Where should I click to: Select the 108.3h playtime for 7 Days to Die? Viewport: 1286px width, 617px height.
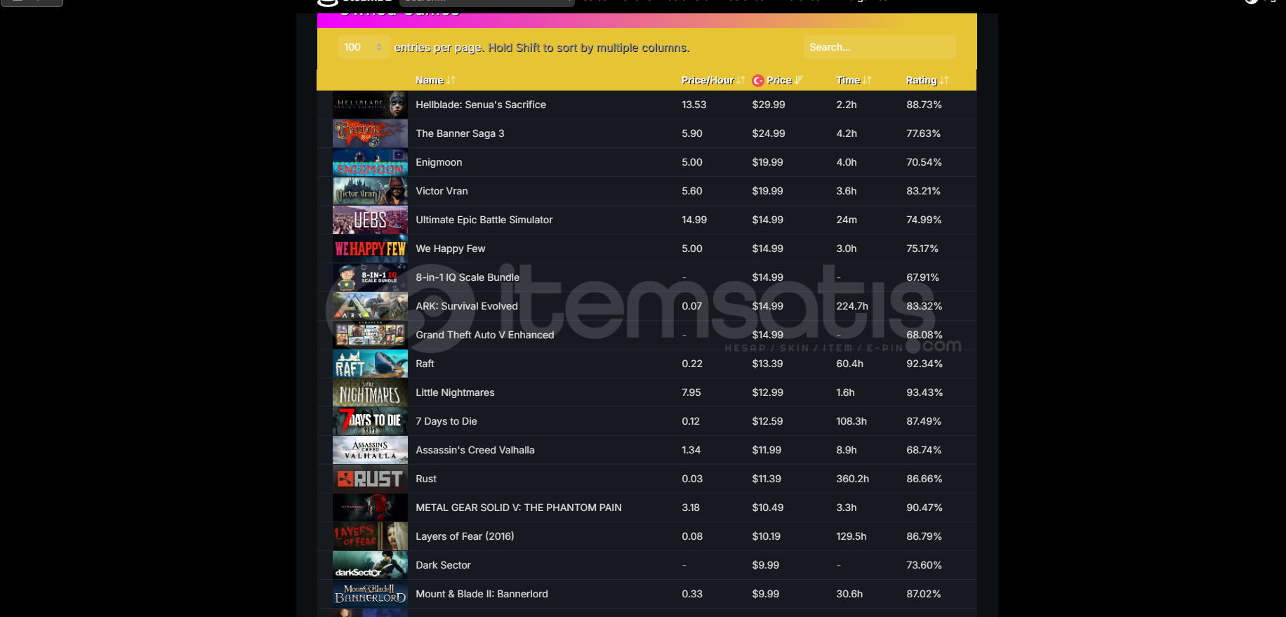tap(851, 421)
